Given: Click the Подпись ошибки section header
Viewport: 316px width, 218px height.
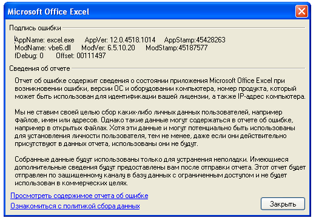Looking at the screenshot, I should point(35,28).
